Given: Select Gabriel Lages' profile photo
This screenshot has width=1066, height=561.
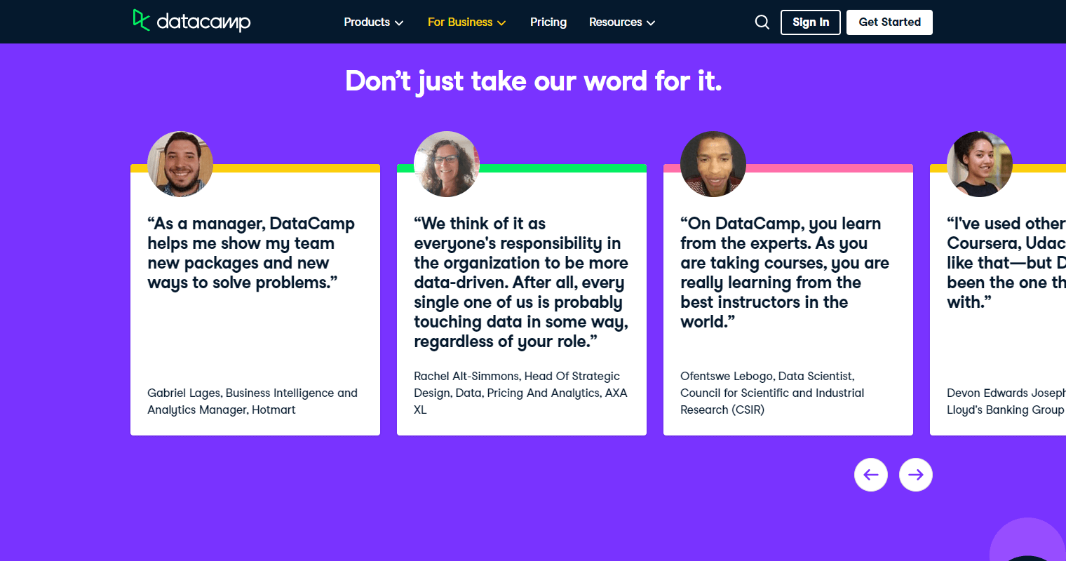Looking at the screenshot, I should 180,164.
